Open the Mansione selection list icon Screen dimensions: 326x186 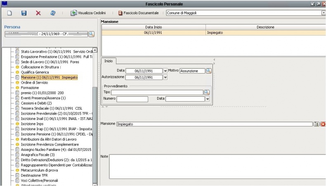coord(317,124)
